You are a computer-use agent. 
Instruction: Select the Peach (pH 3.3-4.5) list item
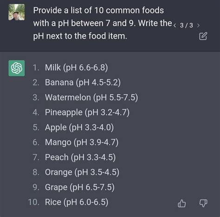(x=80, y=158)
